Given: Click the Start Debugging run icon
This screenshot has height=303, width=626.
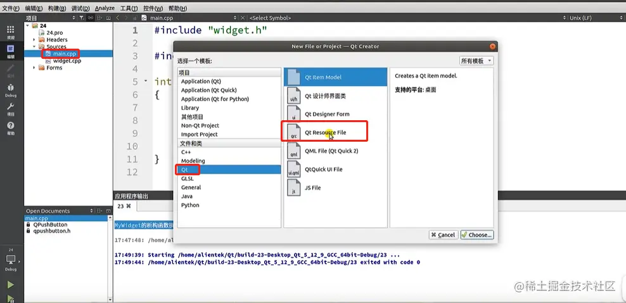Looking at the screenshot, I should 11,298.
